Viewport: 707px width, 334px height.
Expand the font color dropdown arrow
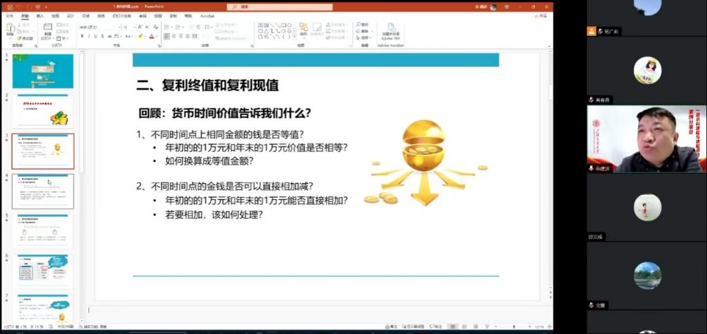coord(156,36)
